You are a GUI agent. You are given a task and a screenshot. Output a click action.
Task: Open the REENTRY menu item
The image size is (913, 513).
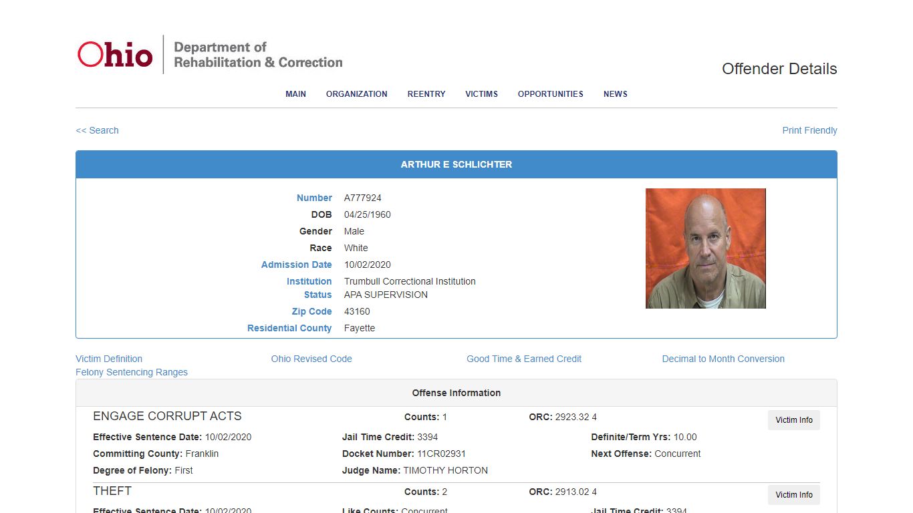pos(426,94)
